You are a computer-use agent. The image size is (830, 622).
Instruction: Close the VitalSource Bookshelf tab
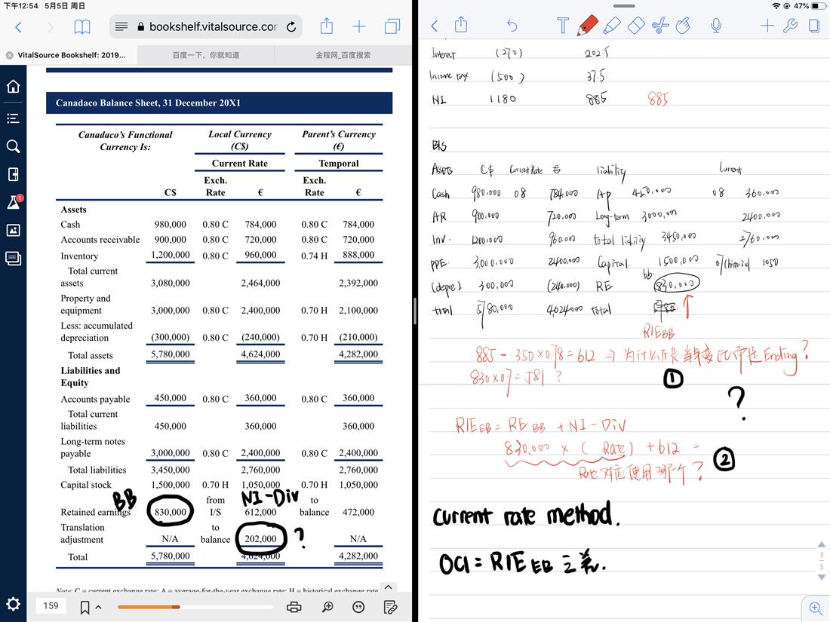[x=10, y=55]
